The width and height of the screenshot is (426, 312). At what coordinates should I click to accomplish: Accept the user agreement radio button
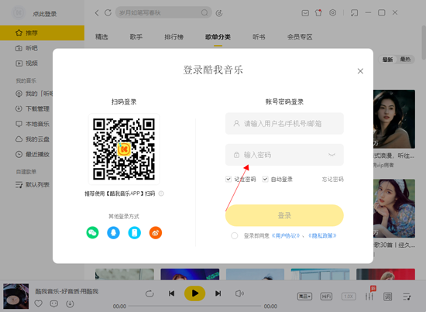pos(235,235)
